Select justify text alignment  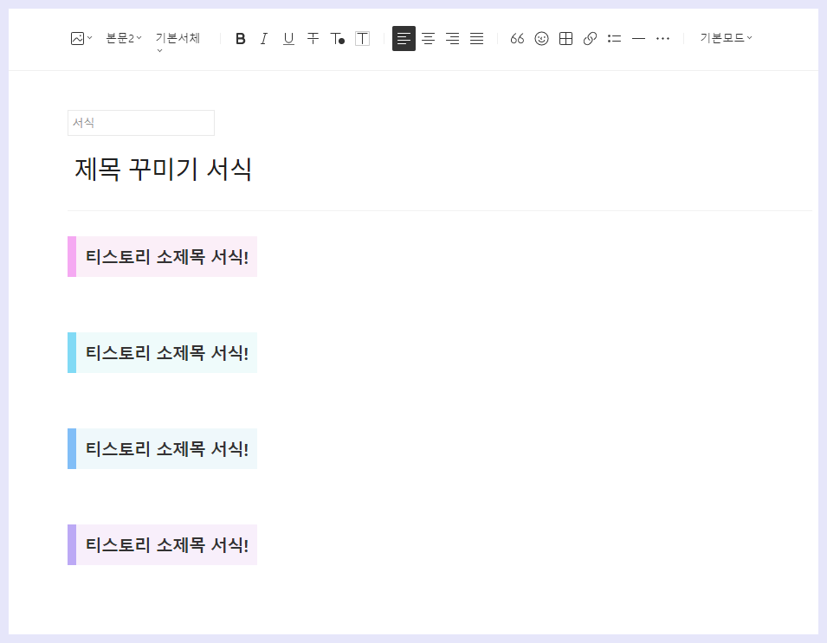(477, 38)
